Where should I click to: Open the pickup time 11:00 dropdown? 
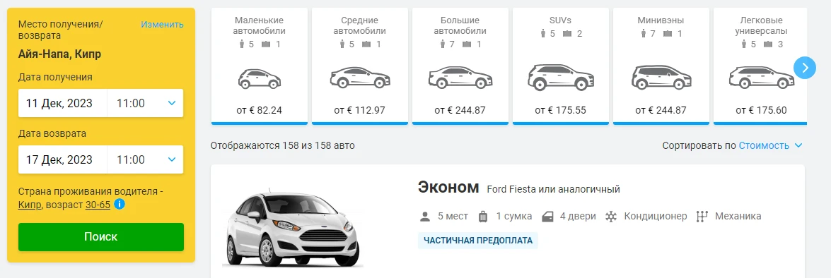[145, 103]
